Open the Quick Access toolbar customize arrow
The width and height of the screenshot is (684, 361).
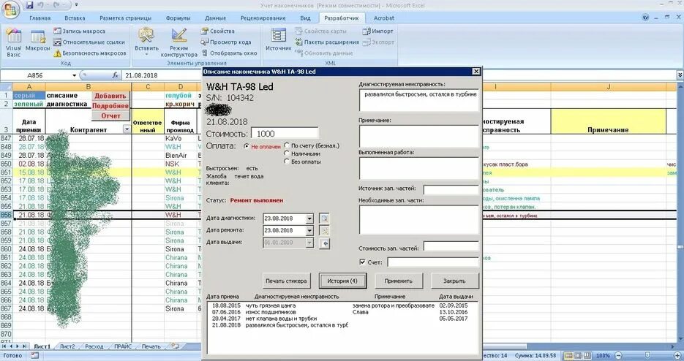point(76,5)
